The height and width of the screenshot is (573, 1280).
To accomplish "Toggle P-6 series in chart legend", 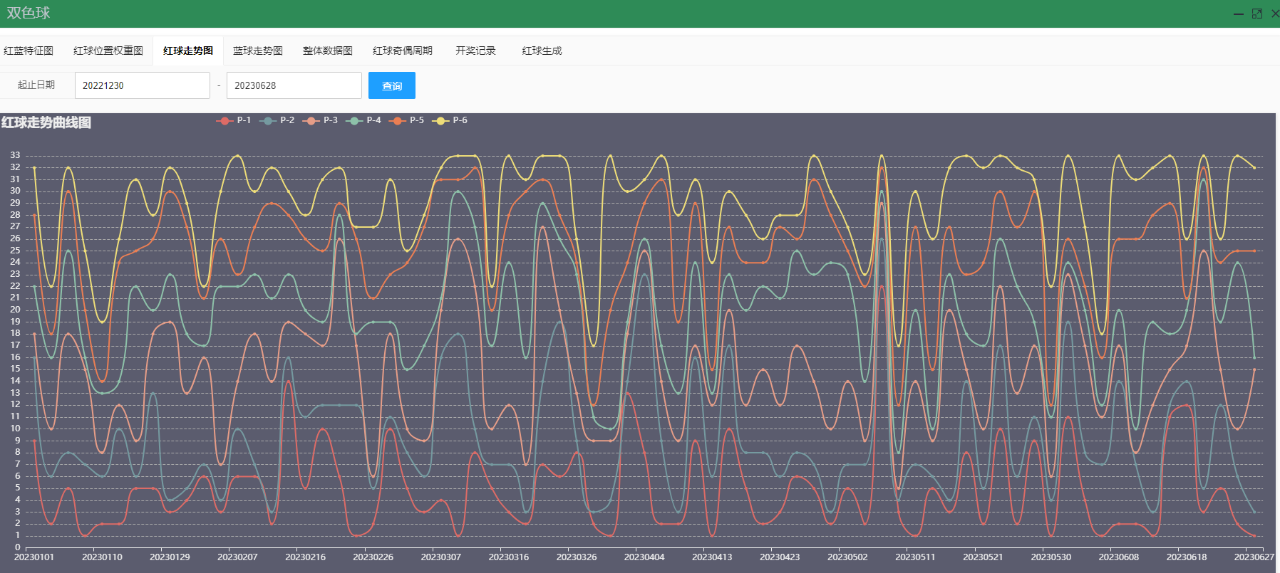I will pyautogui.click(x=450, y=120).
